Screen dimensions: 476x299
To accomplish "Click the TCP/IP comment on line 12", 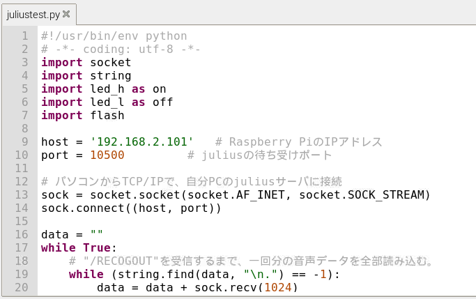I will click(x=192, y=181).
